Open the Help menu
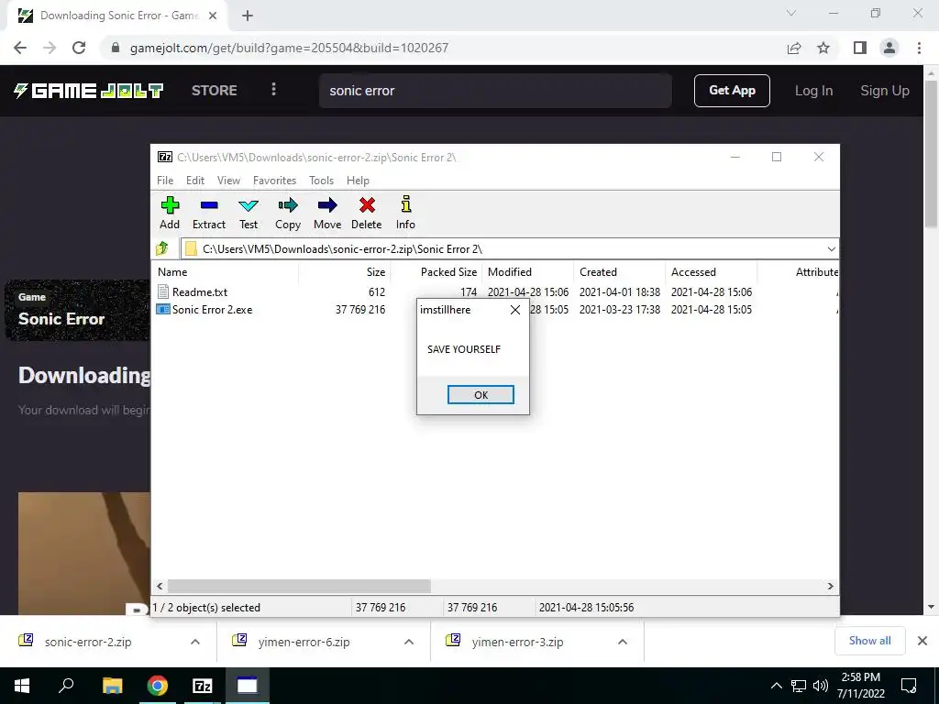939x704 pixels. pyautogui.click(x=358, y=181)
